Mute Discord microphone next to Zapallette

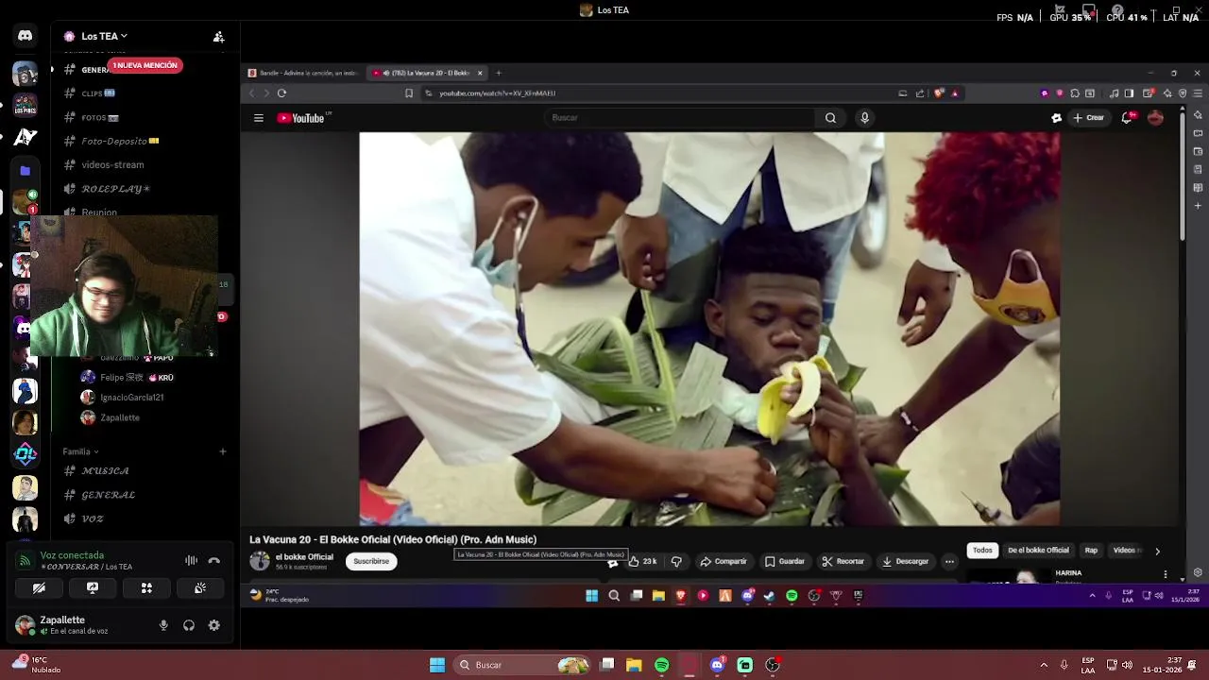click(x=163, y=625)
